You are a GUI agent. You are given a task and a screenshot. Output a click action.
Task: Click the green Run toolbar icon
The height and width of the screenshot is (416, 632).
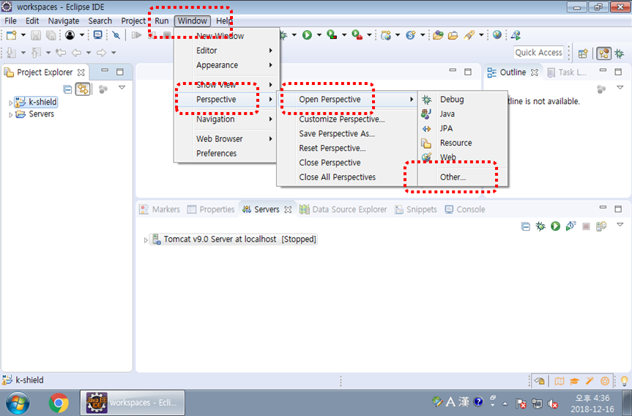click(x=307, y=35)
